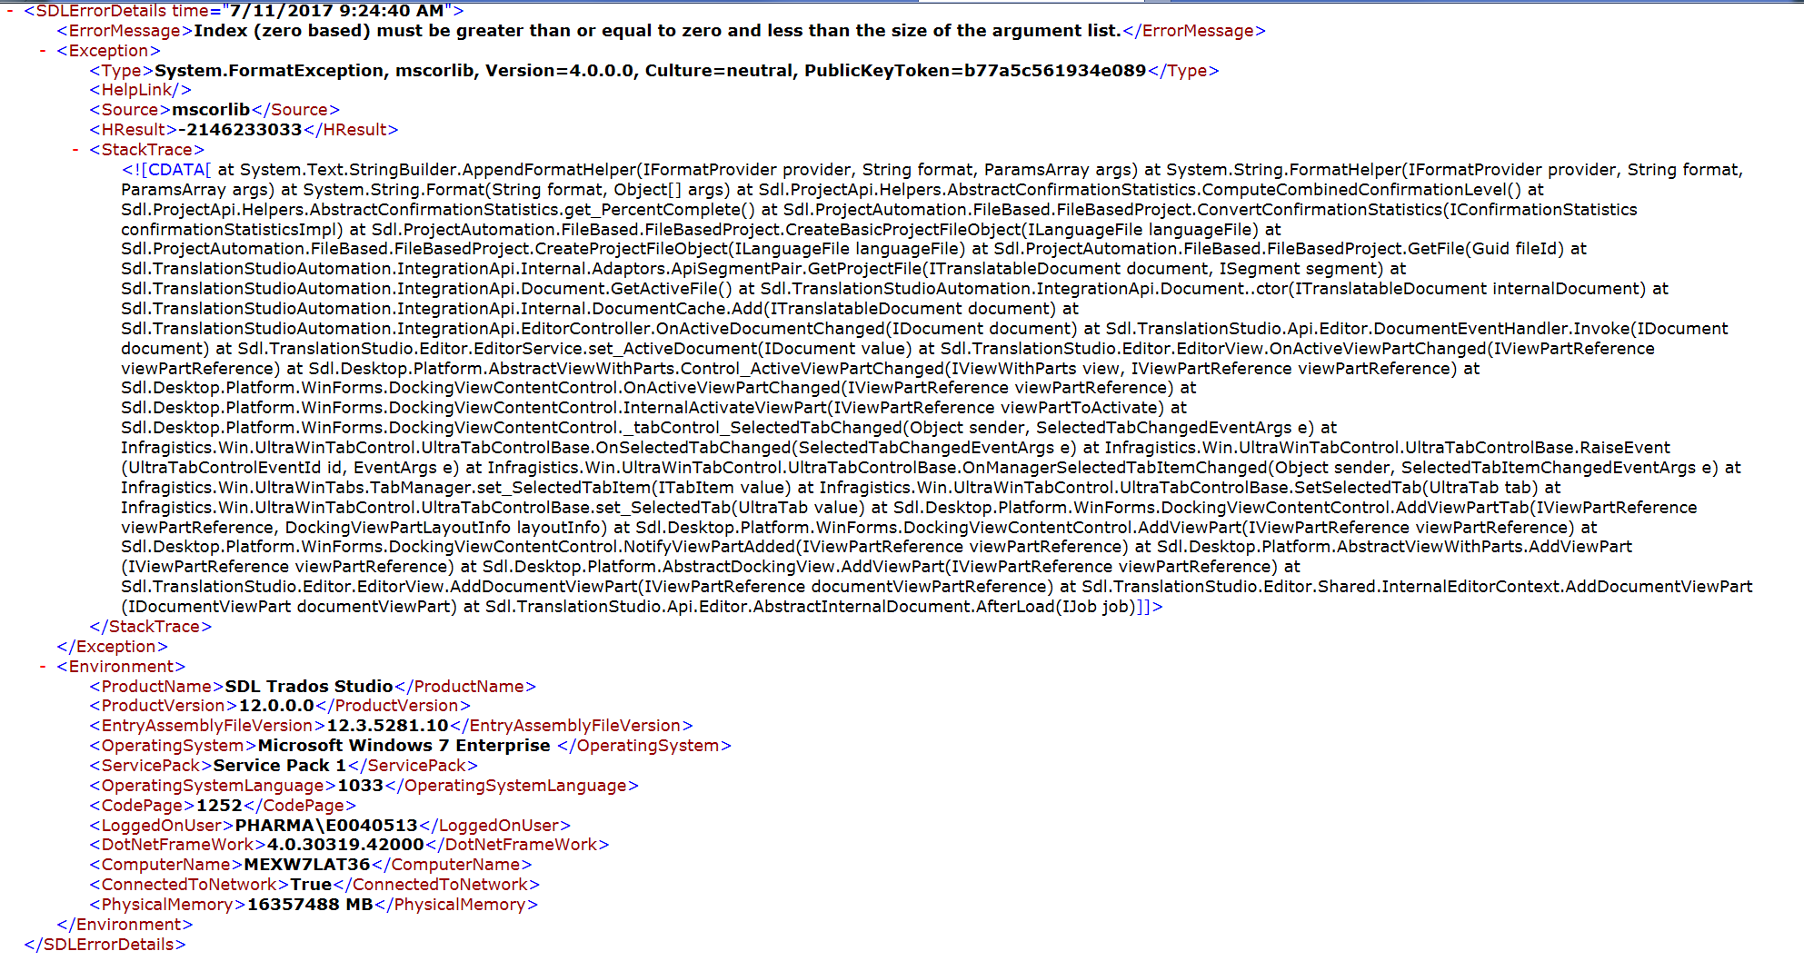1804x971 pixels.
Task: Click the empty HelpLink tag
Action: pos(140,90)
